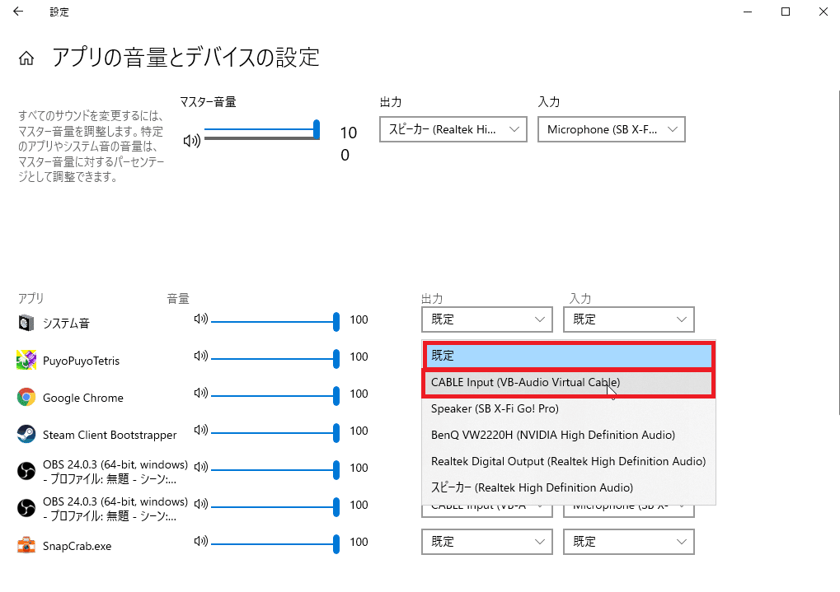Open master 入力 Microphone dropdown

pos(612,129)
